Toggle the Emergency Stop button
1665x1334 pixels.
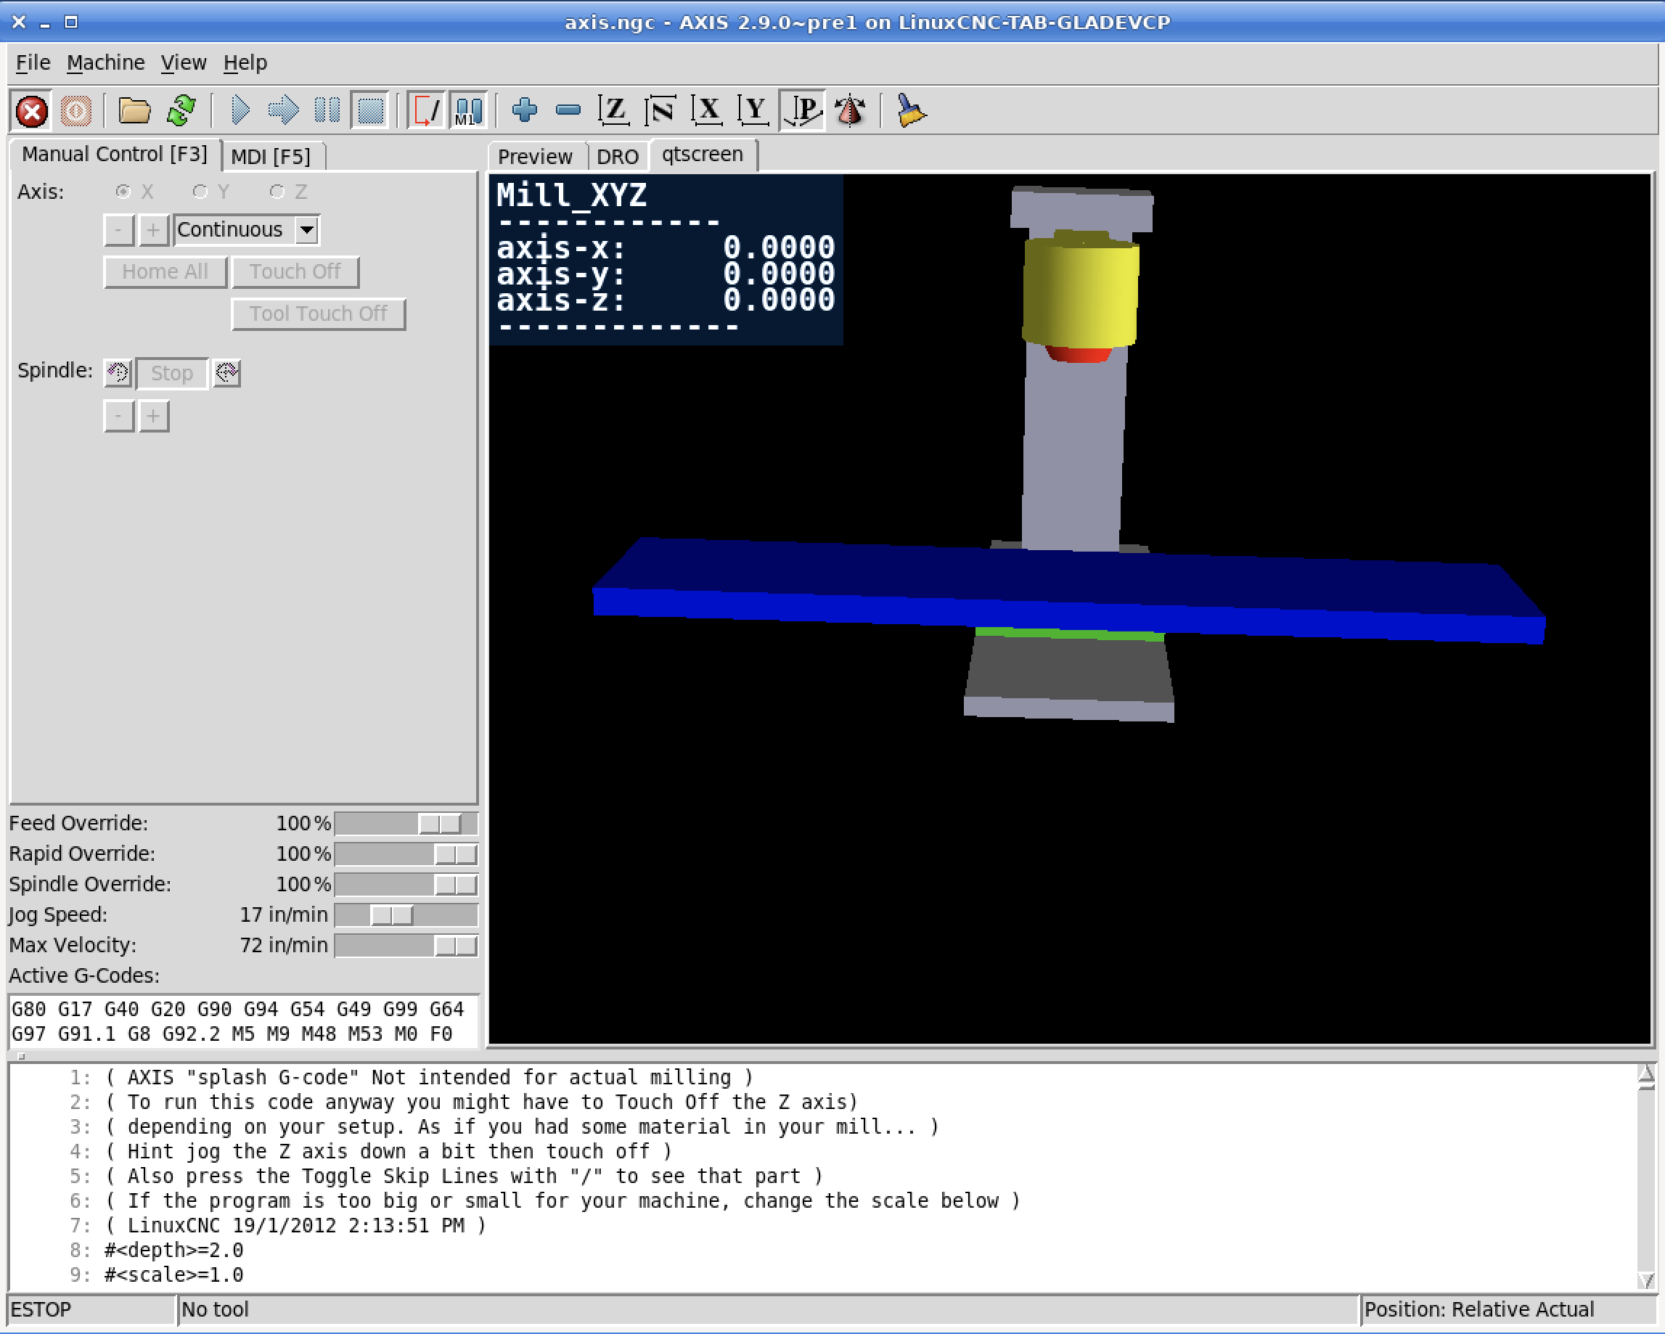32,110
